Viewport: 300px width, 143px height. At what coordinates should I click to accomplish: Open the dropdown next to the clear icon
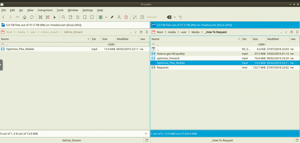[x=175, y=17]
